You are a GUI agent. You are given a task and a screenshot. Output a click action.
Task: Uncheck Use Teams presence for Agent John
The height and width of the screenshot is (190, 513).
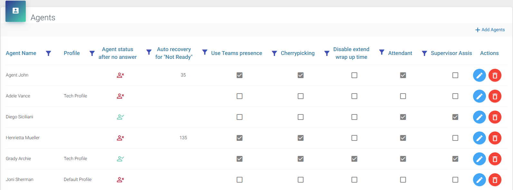point(239,75)
